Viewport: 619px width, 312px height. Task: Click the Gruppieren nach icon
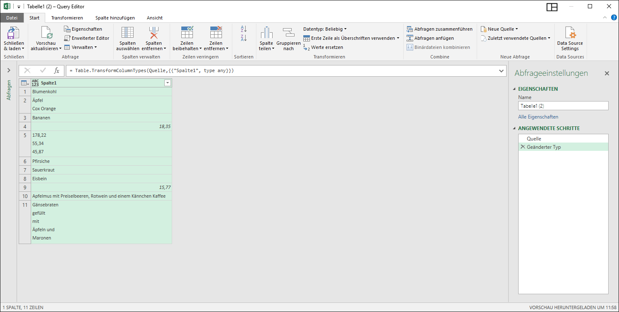pos(288,33)
